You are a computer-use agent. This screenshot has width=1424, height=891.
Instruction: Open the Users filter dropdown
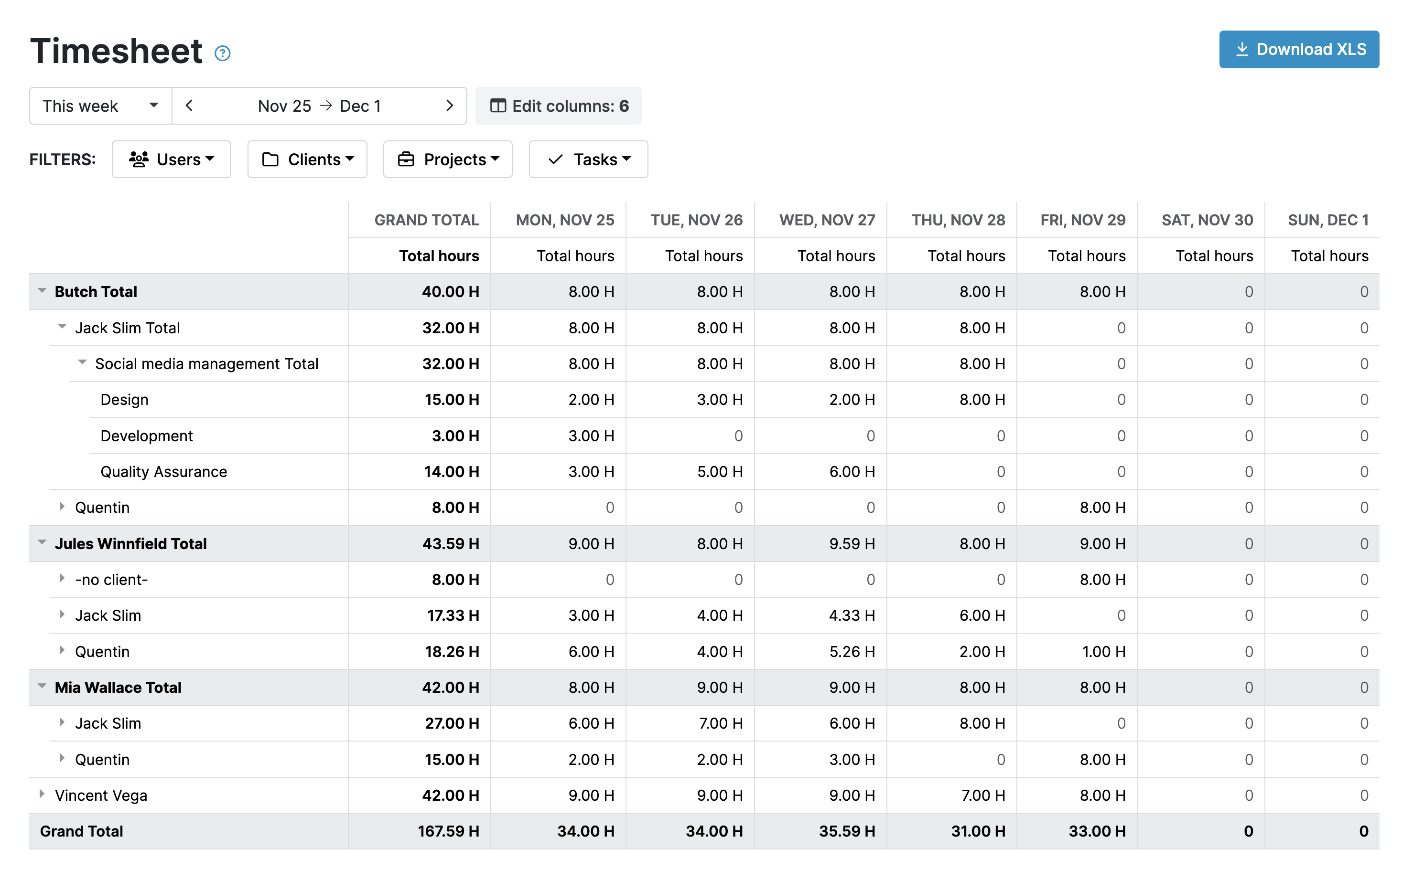tap(171, 159)
